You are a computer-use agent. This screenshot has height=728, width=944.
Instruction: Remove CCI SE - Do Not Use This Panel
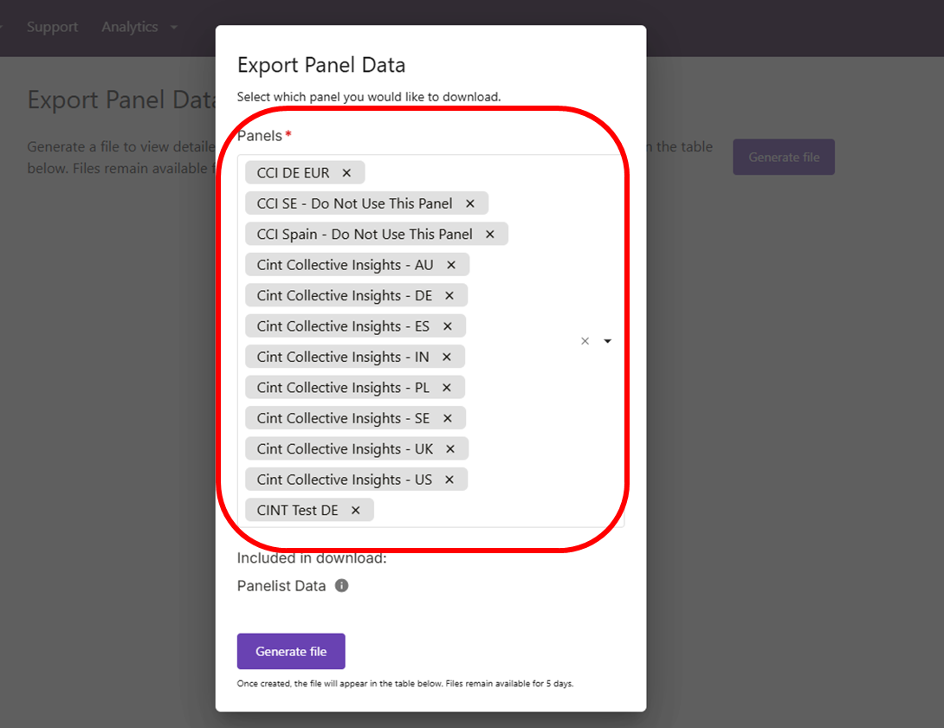470,203
